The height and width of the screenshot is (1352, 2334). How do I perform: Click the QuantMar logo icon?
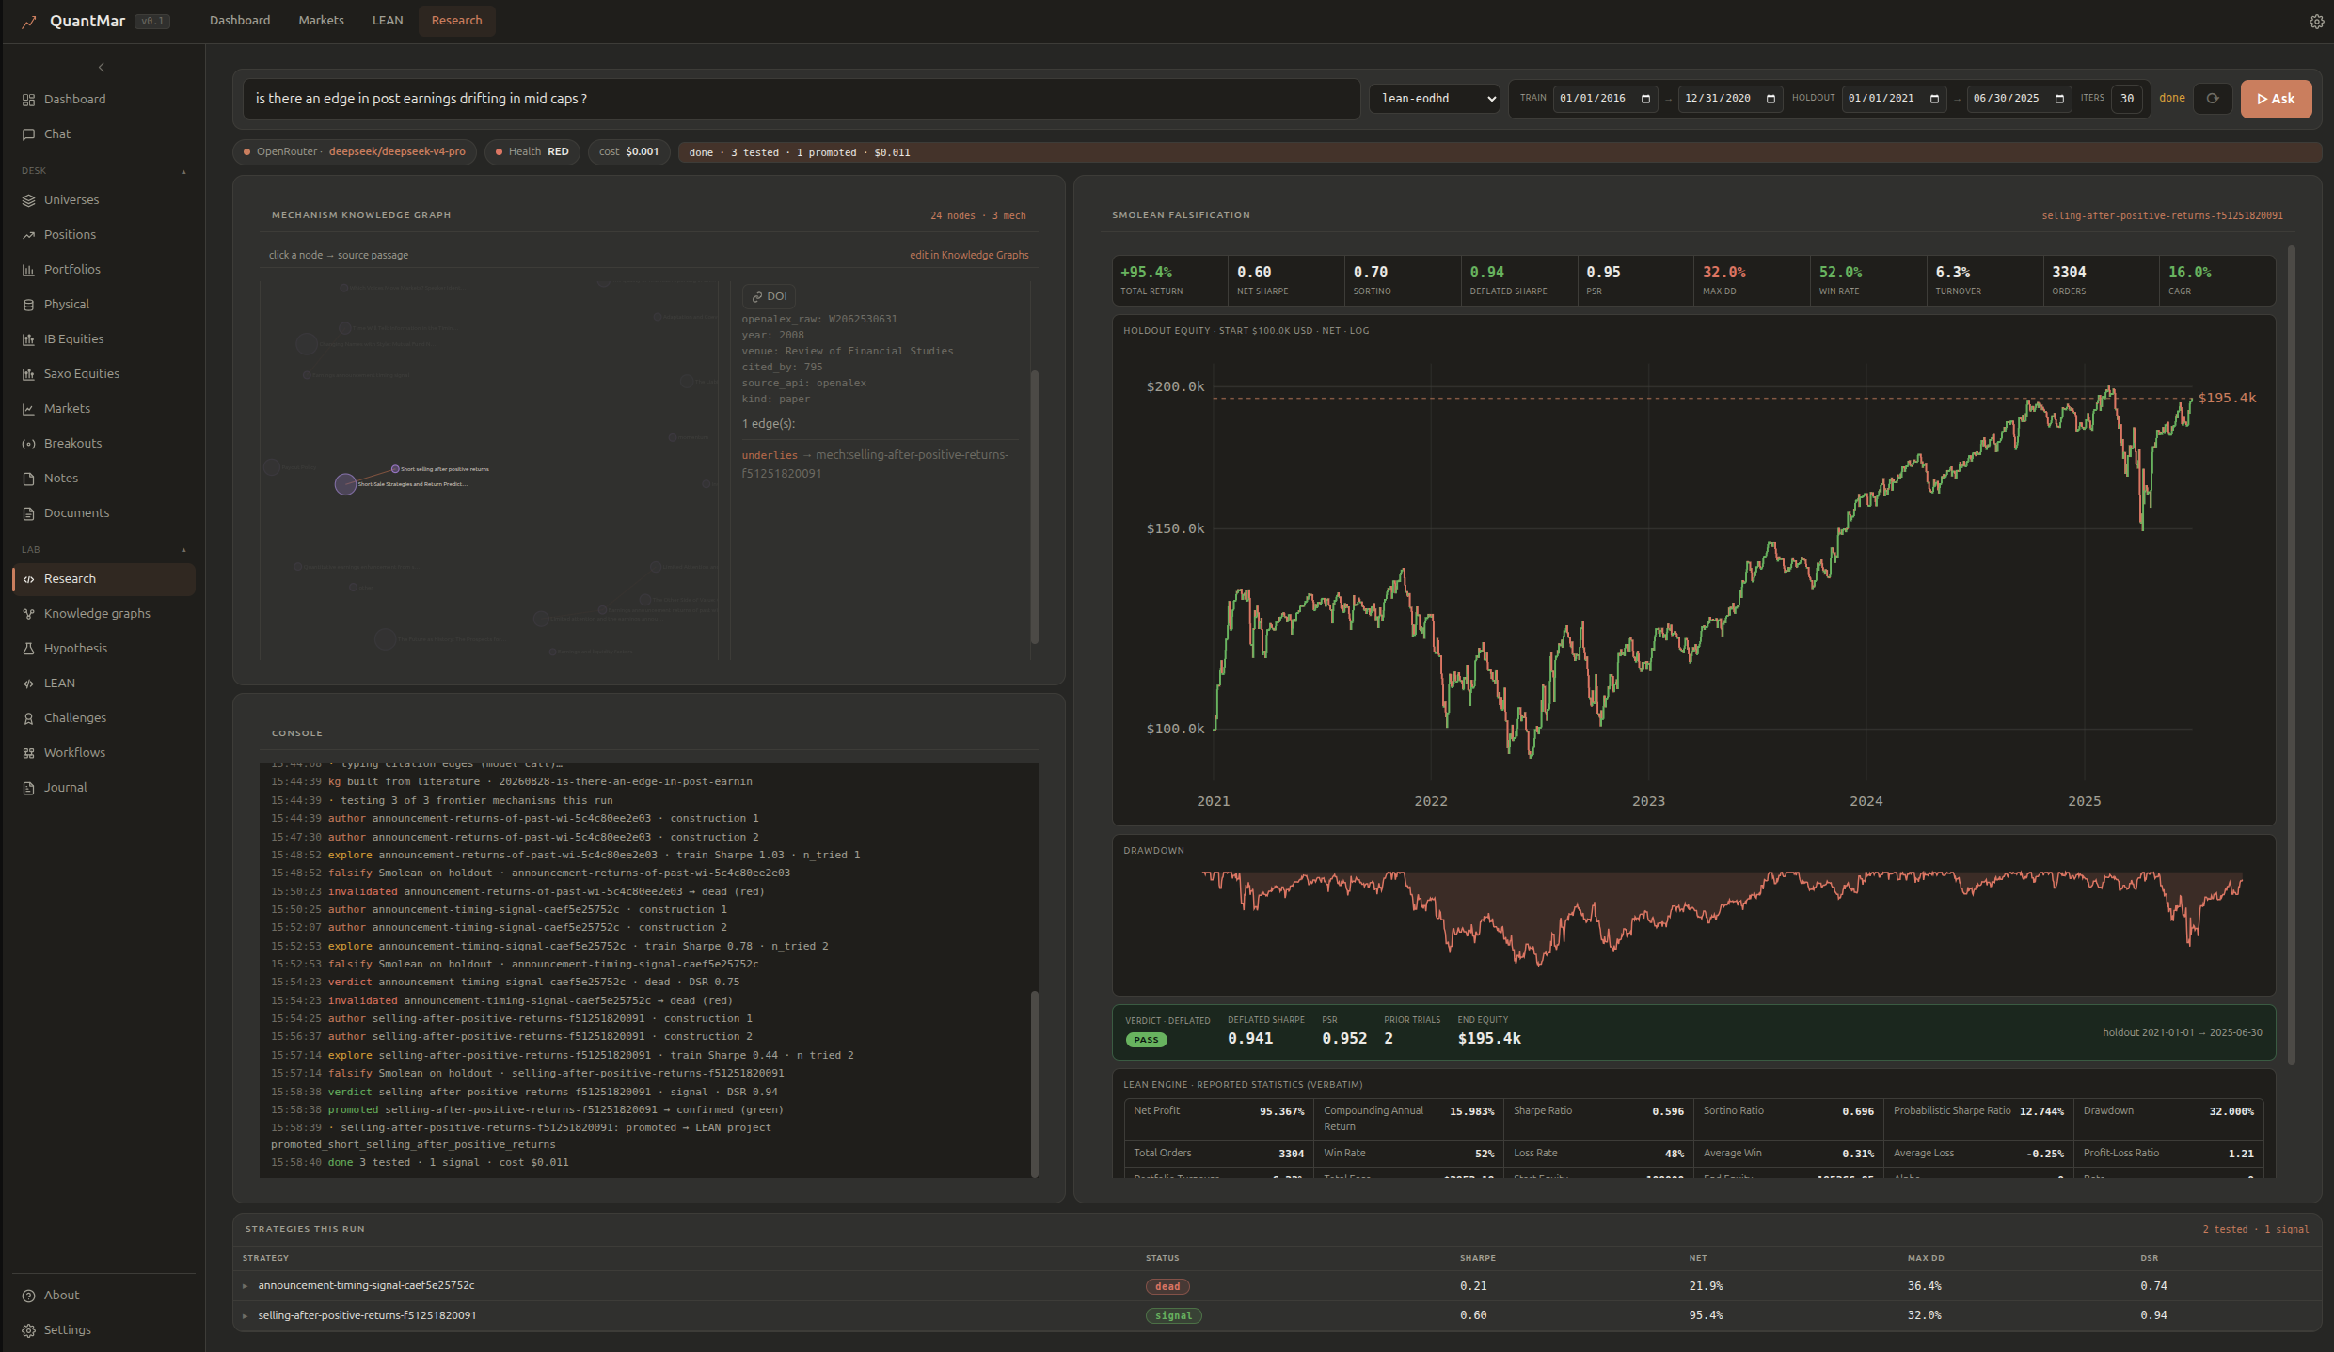coord(30,22)
